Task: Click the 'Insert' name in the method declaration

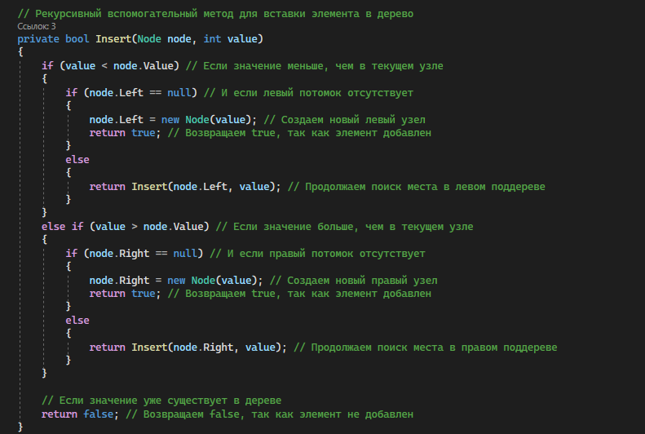Action: coord(113,38)
